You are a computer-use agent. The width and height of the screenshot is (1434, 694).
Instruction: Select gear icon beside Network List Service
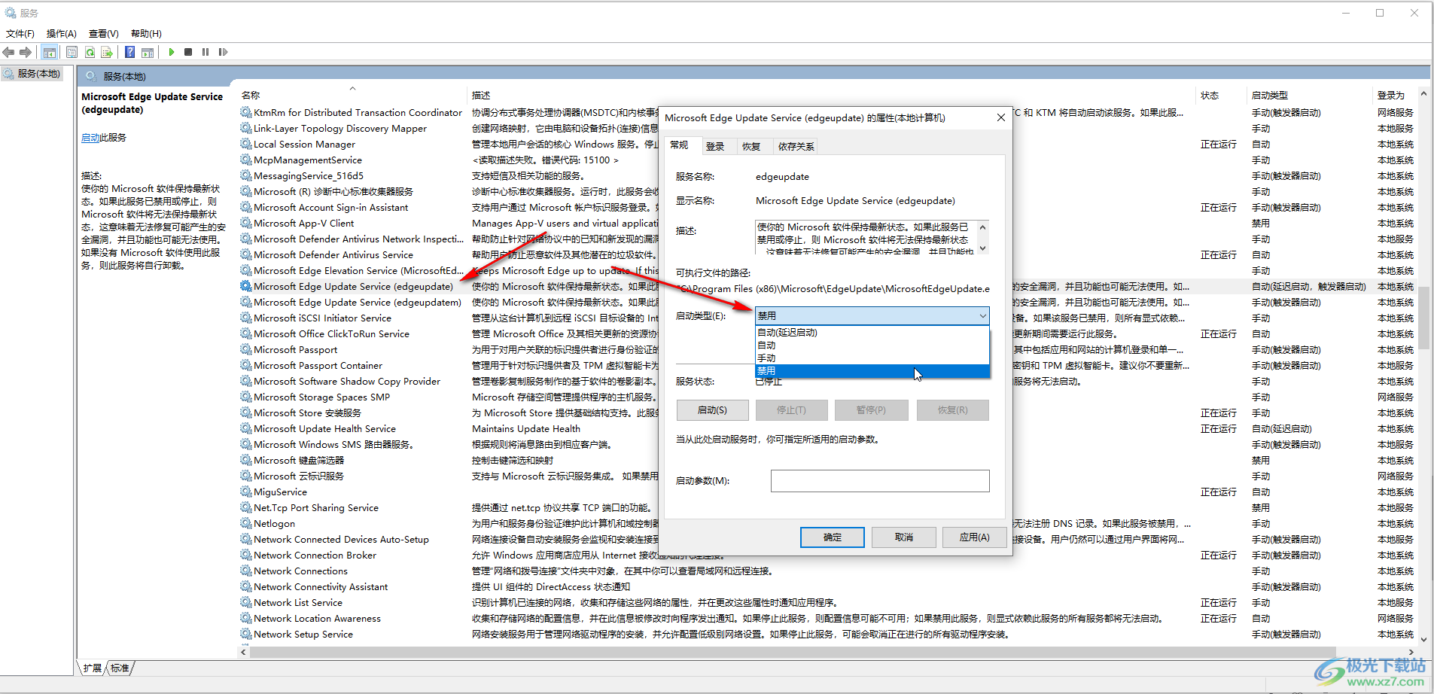click(x=246, y=602)
